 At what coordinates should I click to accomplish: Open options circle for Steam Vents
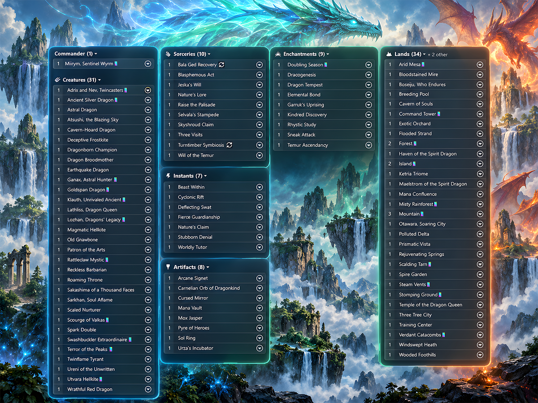pos(480,285)
